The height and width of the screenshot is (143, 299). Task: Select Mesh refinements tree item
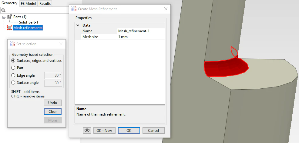coord(28,28)
